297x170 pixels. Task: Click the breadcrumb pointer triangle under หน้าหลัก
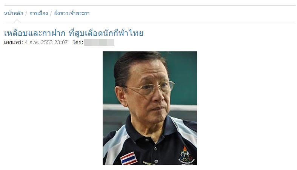tap(17, 21)
